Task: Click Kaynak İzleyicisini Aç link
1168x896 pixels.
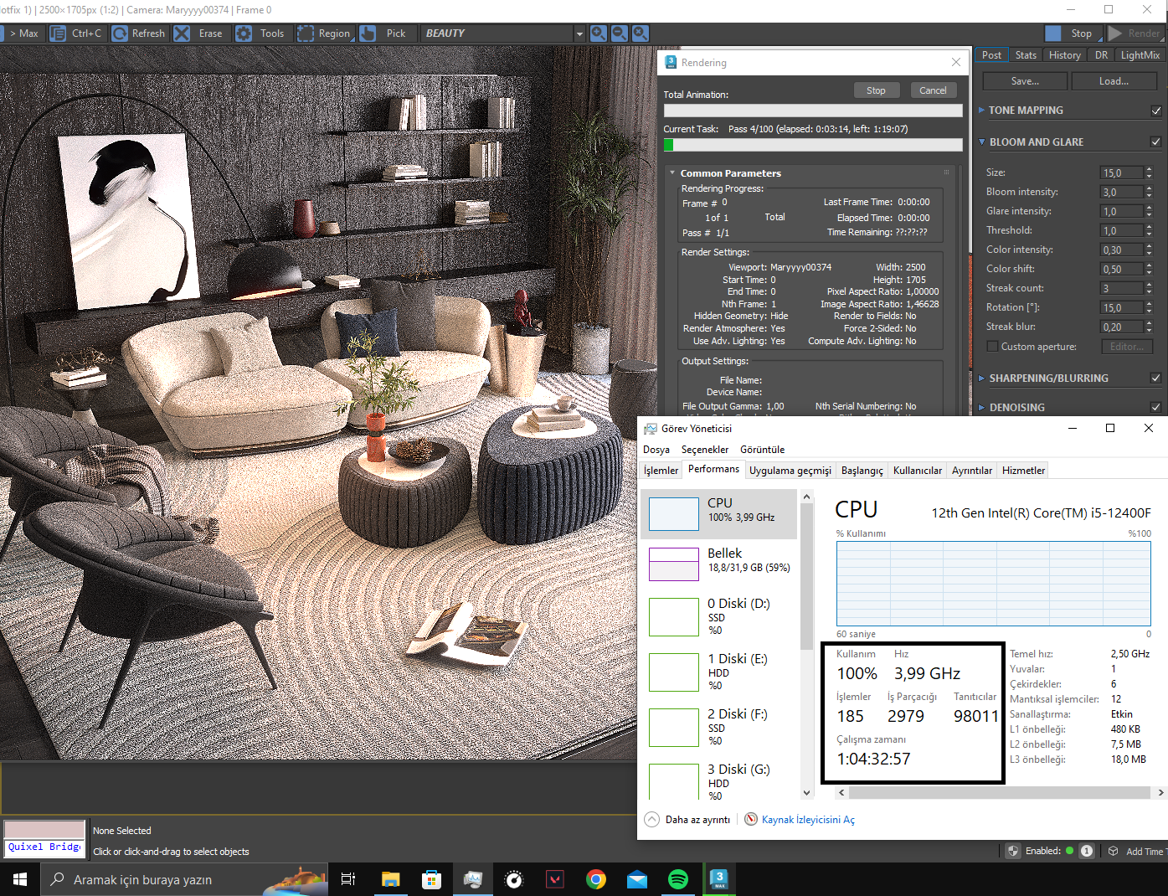Action: pos(807,820)
